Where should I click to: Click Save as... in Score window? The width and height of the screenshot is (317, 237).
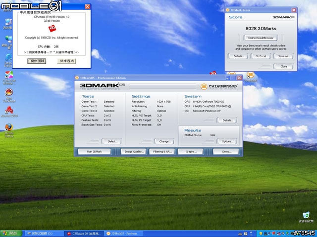pos(283,56)
